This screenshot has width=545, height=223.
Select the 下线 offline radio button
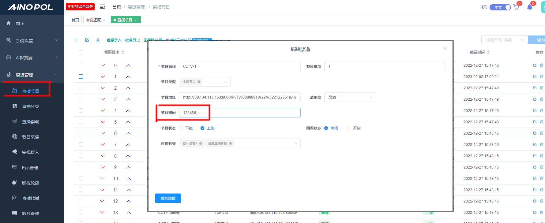point(181,128)
